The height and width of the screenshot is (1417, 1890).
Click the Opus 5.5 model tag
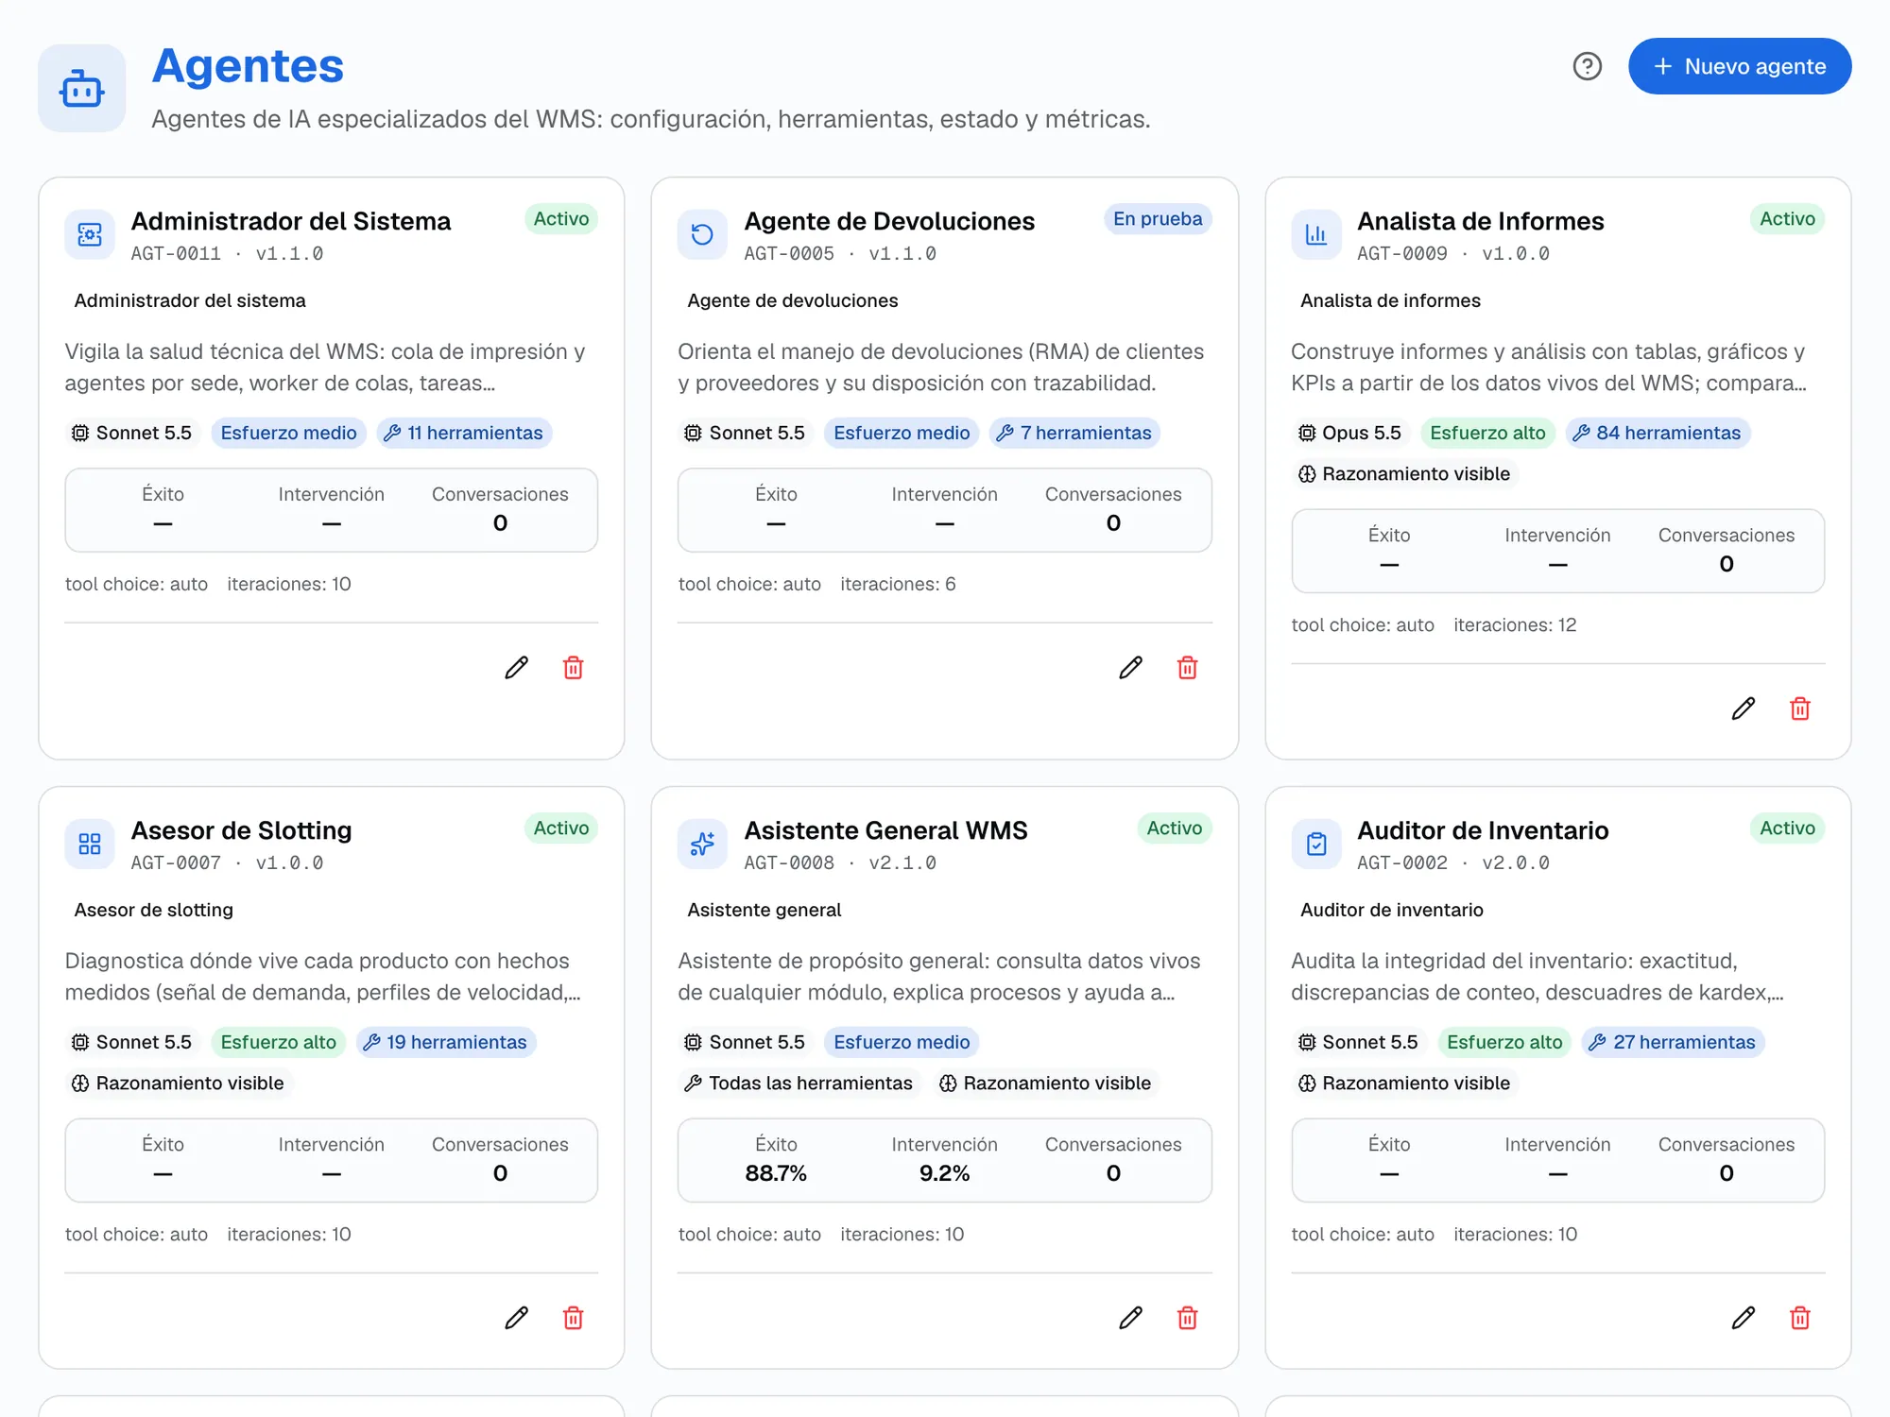[x=1349, y=433]
